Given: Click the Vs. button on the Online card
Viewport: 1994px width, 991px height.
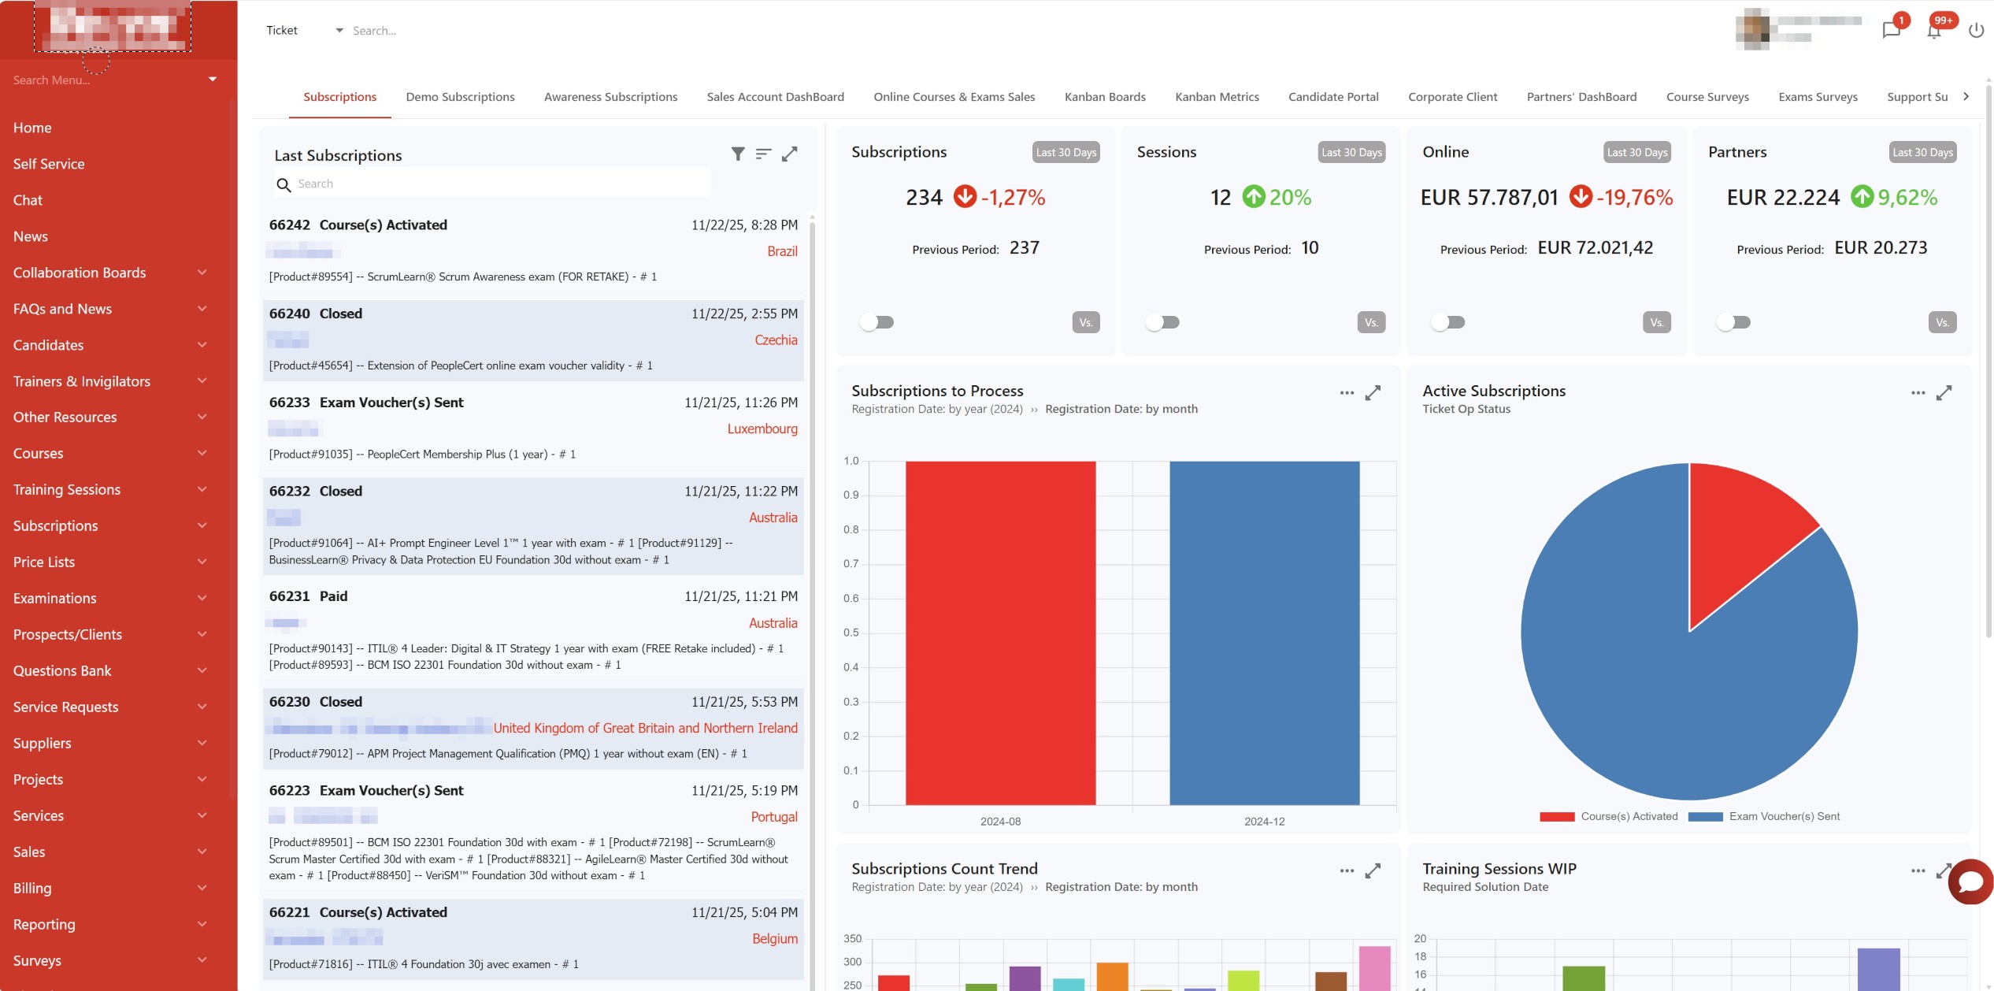Looking at the screenshot, I should click(1656, 321).
